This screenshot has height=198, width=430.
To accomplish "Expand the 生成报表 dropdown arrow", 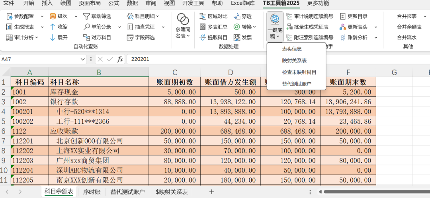I will click(42, 27).
